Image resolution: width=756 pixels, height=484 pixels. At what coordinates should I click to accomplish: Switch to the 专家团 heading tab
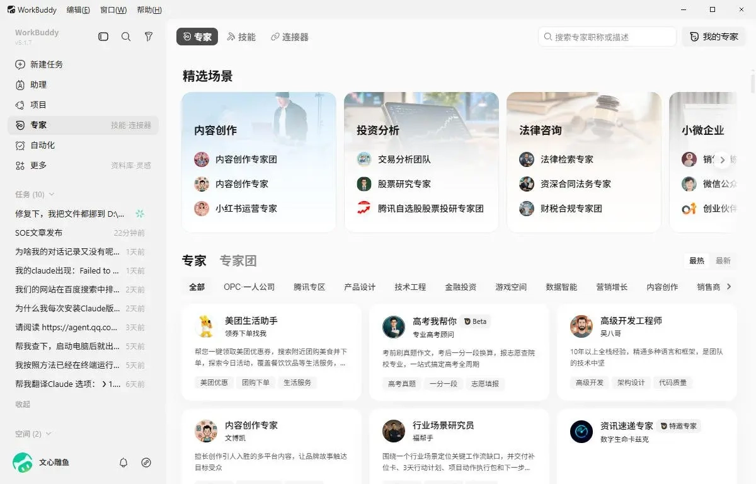point(238,260)
